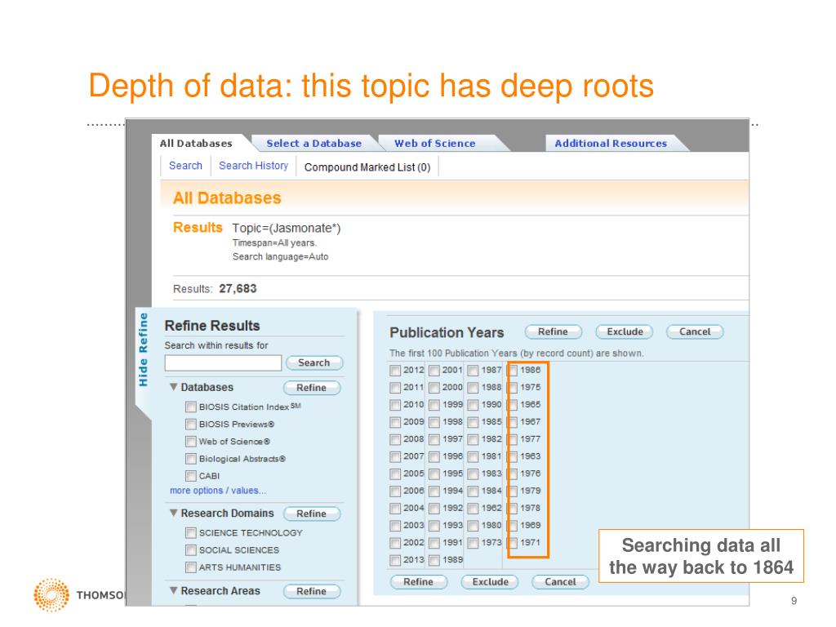Check the 1992 year box
This screenshot has height=627, width=836.
pyautogui.click(x=434, y=509)
